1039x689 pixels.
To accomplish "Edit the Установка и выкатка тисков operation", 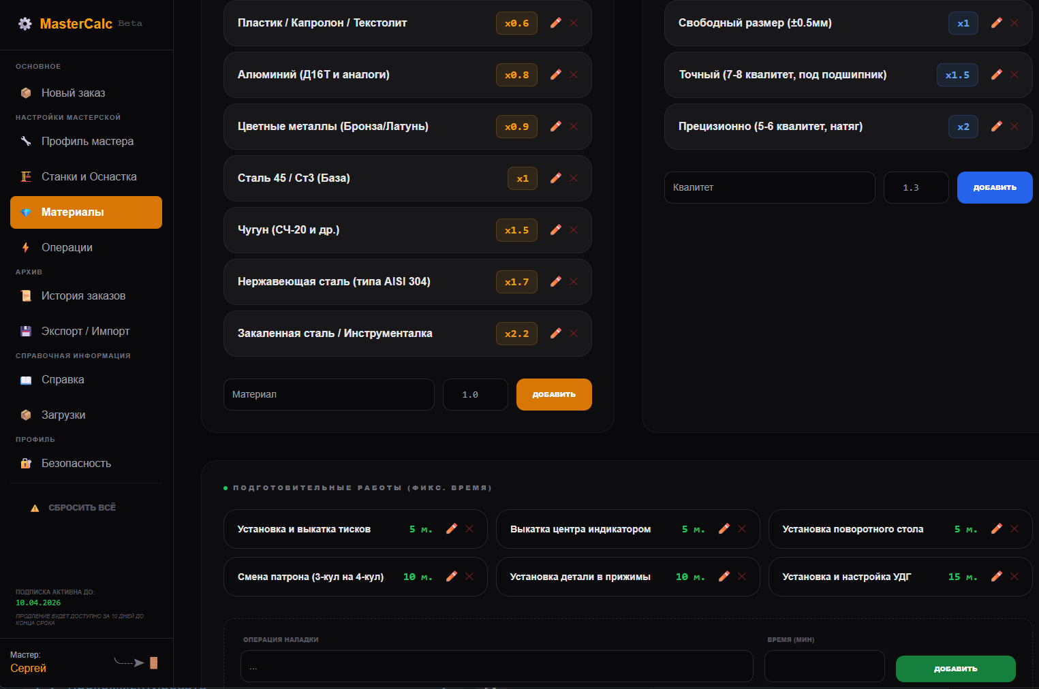I will 451,529.
